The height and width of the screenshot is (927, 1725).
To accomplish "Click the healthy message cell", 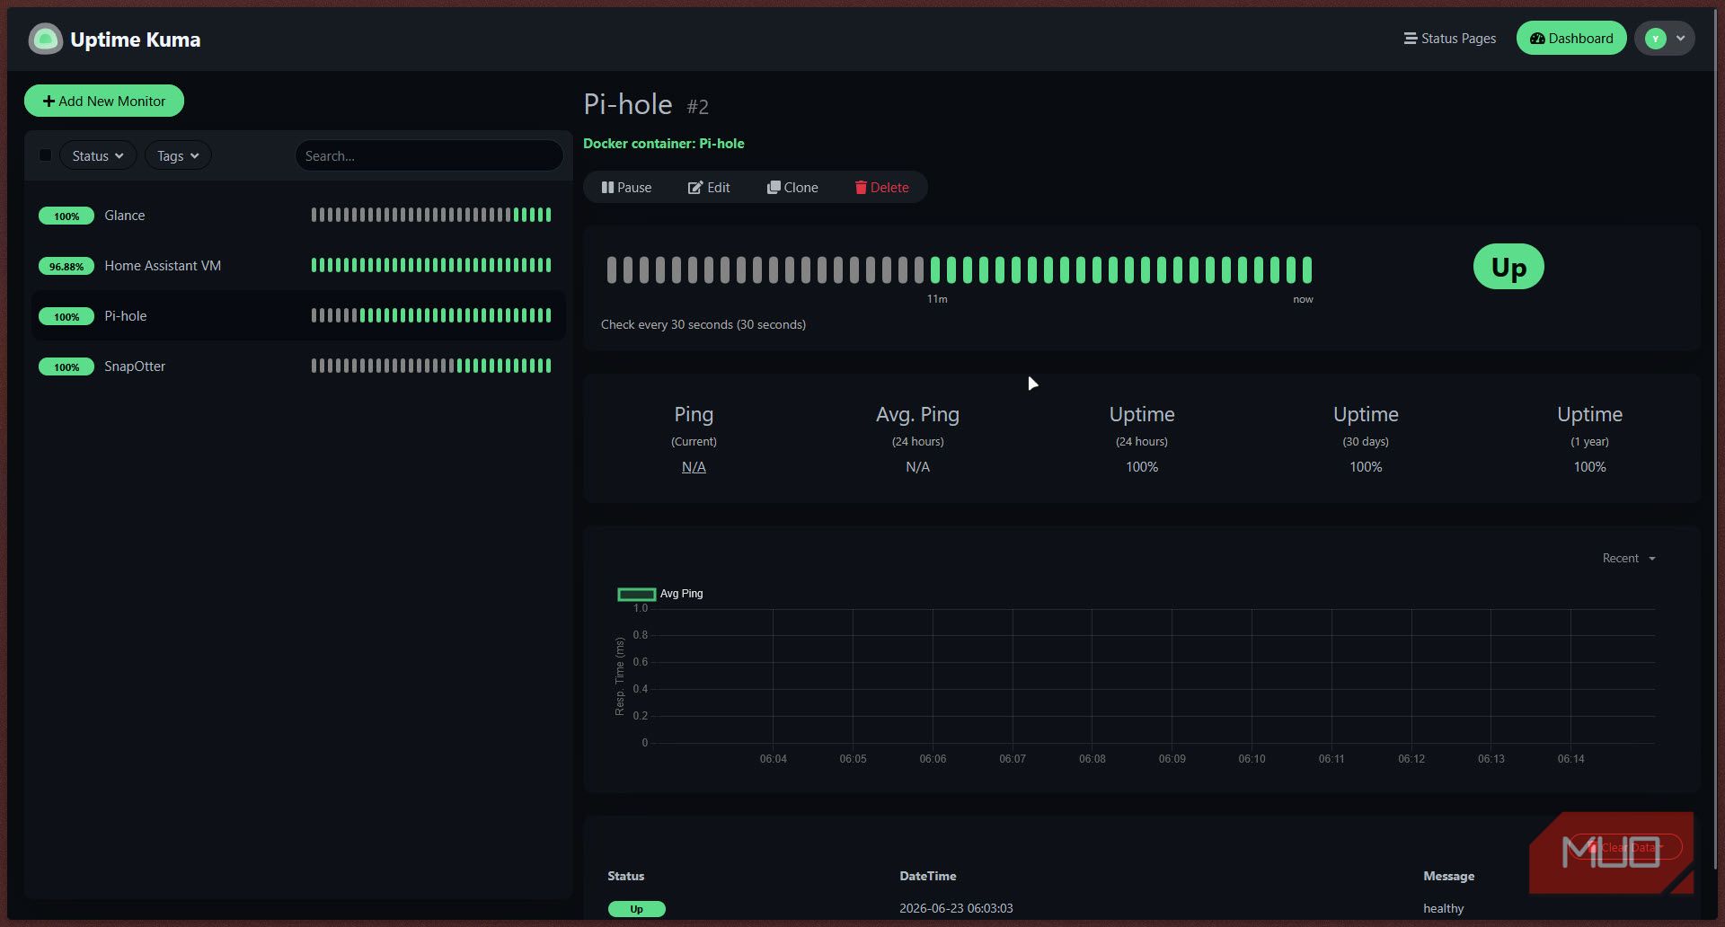I will [1443, 908].
